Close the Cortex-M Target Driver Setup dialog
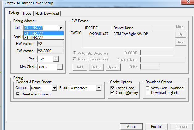This screenshot has height=130, width=194. click(188, 2)
